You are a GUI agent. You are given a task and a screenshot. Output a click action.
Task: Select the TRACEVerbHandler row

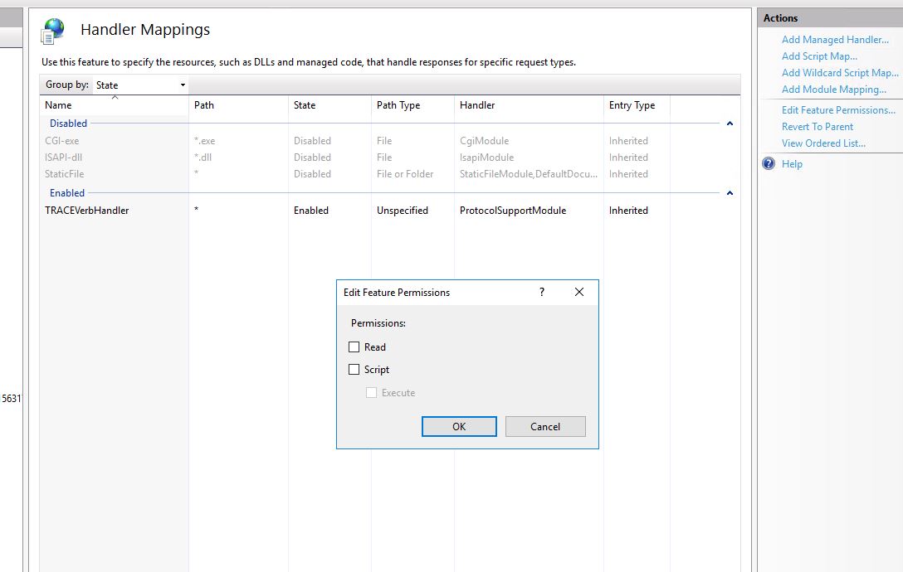87,211
